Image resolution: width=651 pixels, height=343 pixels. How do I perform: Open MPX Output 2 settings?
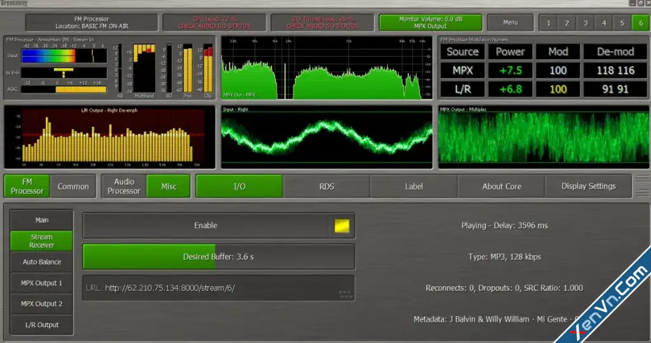click(41, 304)
